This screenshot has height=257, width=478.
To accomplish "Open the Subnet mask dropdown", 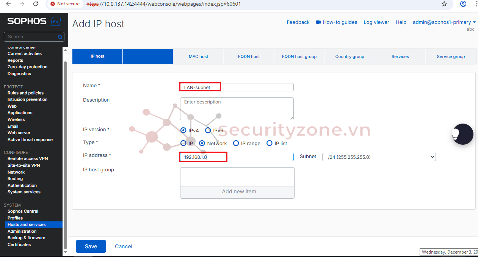I will click(379, 157).
